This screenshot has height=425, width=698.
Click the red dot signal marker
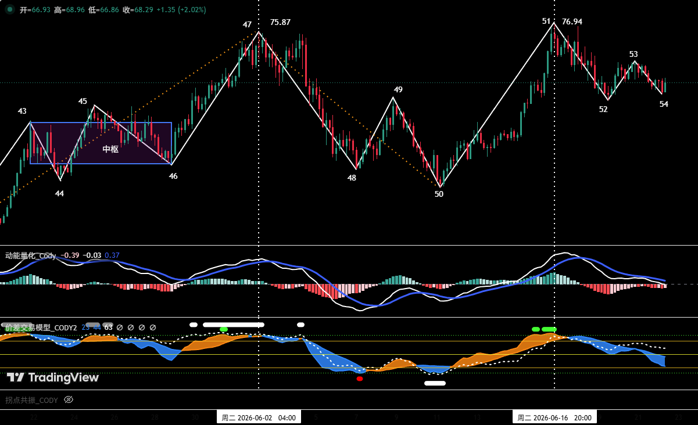(x=360, y=379)
